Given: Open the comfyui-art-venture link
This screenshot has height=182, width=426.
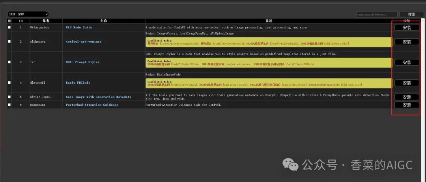Looking at the screenshot, I should tap(84, 41).
